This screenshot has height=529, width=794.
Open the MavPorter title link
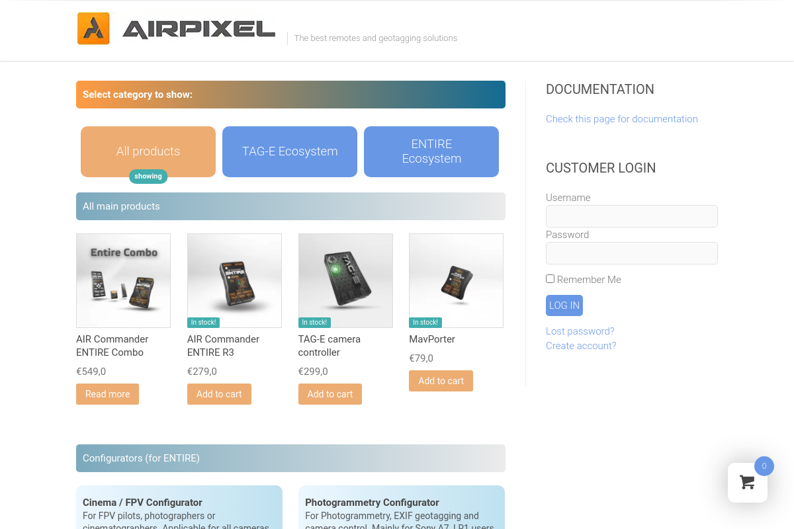click(432, 339)
